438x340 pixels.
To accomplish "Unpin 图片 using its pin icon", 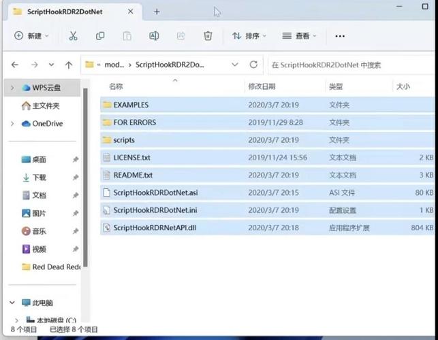I will click(76, 214).
